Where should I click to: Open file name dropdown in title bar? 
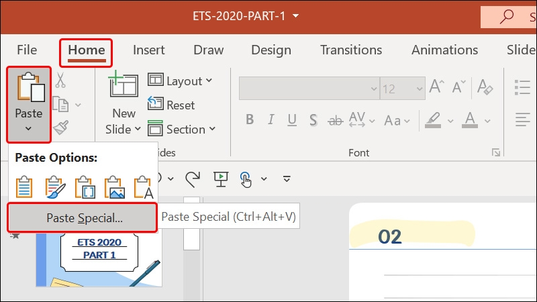[x=296, y=15]
